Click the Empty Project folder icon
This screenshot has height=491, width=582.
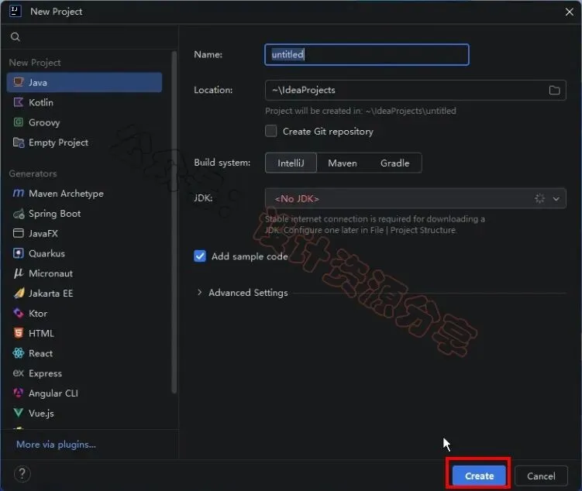pyautogui.click(x=18, y=142)
